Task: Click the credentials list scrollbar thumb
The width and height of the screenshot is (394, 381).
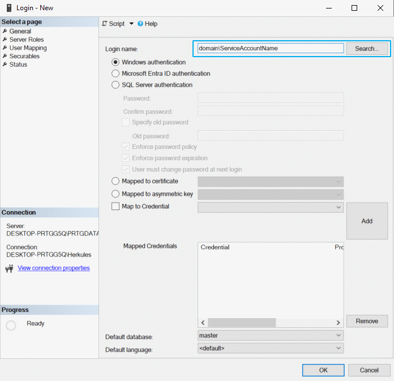Action: point(242,323)
